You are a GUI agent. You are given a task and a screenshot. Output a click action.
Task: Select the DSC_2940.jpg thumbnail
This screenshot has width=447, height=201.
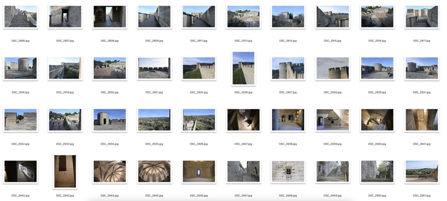pos(377,120)
